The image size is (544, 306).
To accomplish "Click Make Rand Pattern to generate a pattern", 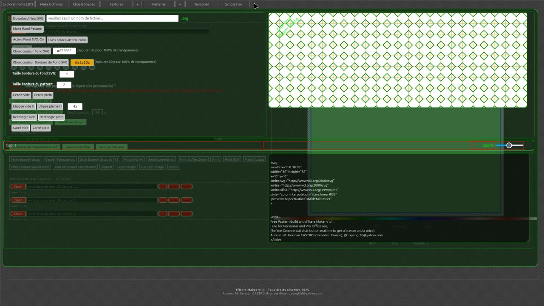I will point(27,28).
